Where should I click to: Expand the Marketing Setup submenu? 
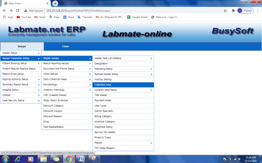tap(123, 69)
